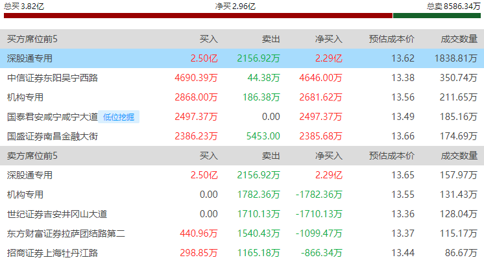Click the 1838.81万 trade volume
Screen dimensions: 484x262
[x=456, y=58]
